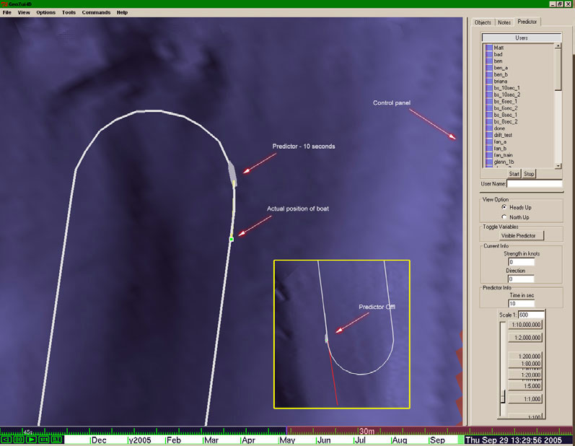Click the Start button under Users list

click(514, 174)
